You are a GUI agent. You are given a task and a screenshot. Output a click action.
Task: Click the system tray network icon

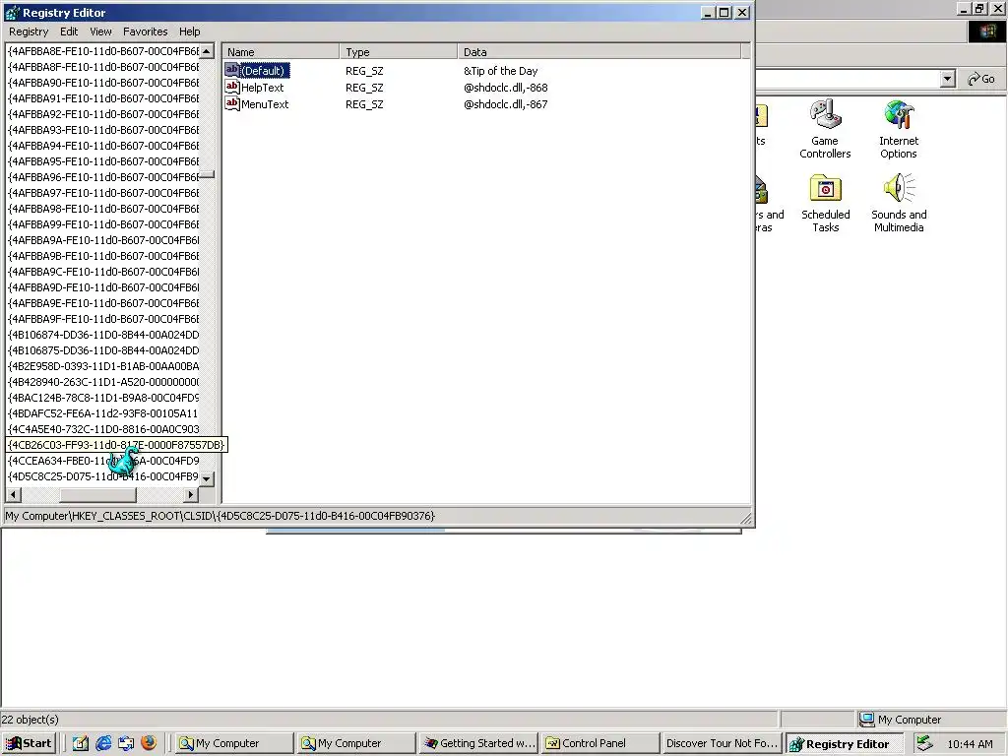pos(923,744)
